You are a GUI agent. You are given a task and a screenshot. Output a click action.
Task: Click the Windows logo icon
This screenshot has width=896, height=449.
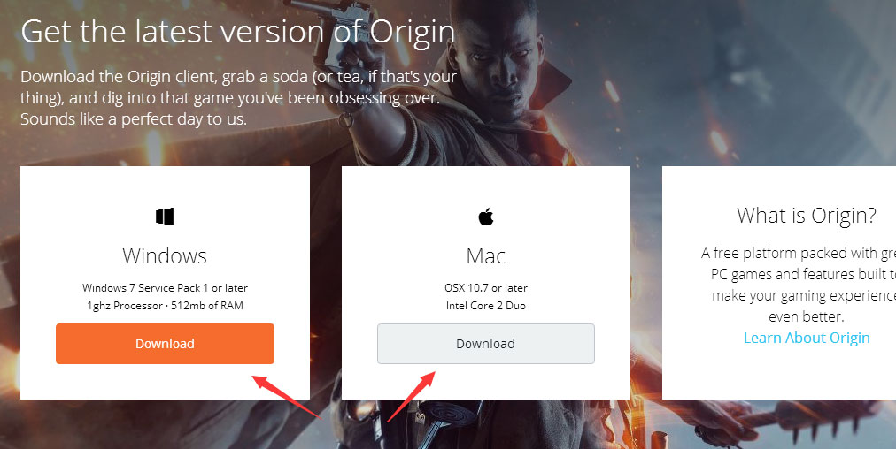[165, 217]
